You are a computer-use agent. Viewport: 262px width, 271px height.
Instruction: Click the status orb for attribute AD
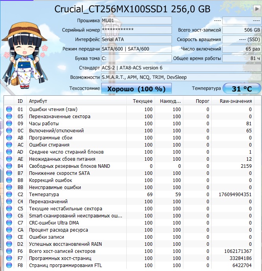point(9,152)
